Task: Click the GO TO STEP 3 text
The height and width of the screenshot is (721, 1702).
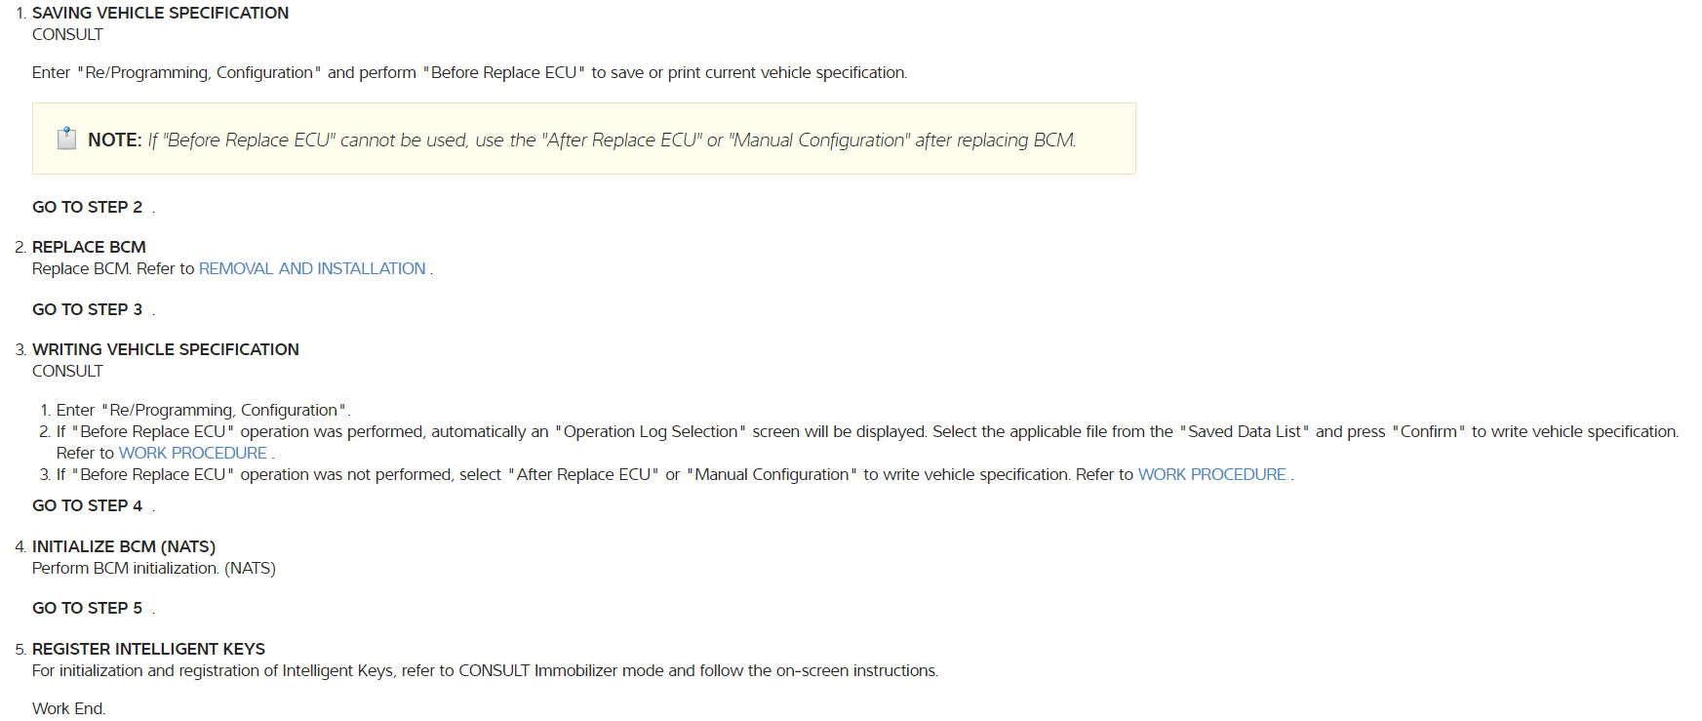Action: point(87,309)
